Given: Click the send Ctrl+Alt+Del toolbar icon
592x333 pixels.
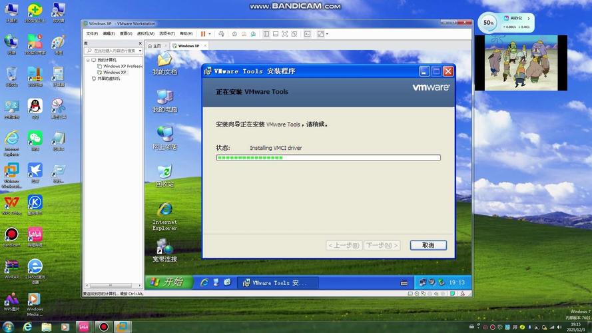Looking at the screenshot, I should 221,34.
